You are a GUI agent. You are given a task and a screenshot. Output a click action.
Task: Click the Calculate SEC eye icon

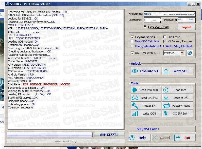pos(135,71)
